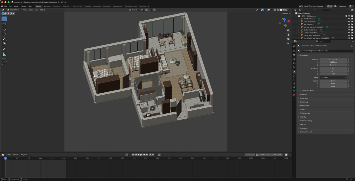Click the Scale X value field
Image resolution: width=355 pixels, height=181 pixels.
[x=333, y=81]
